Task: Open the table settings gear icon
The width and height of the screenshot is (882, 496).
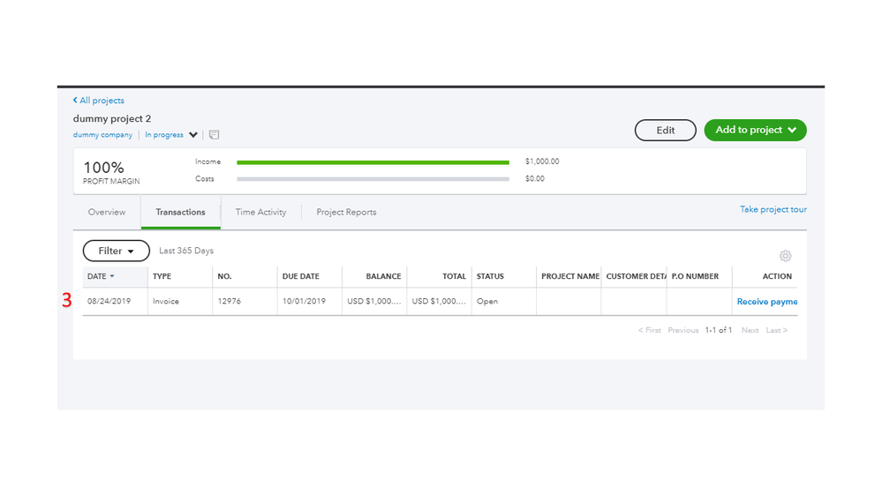Action: (785, 256)
